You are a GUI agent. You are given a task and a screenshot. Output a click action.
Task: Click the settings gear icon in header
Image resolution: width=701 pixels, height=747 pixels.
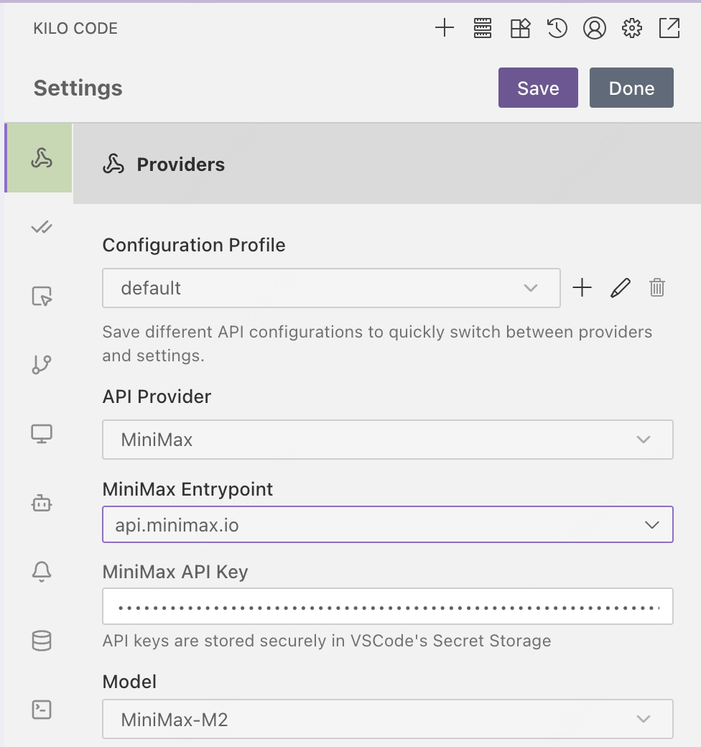632,29
